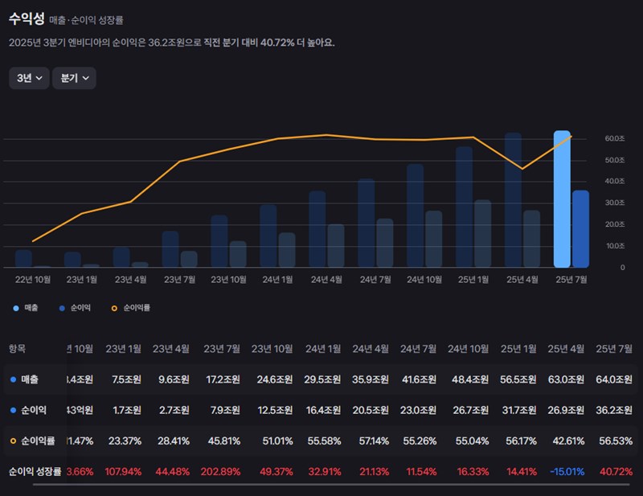
Task: Click the 순이익률 yellow ring in table row
Action: [x=13, y=441]
